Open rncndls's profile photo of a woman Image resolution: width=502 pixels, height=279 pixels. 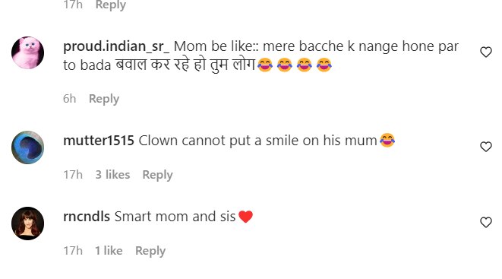(x=27, y=224)
